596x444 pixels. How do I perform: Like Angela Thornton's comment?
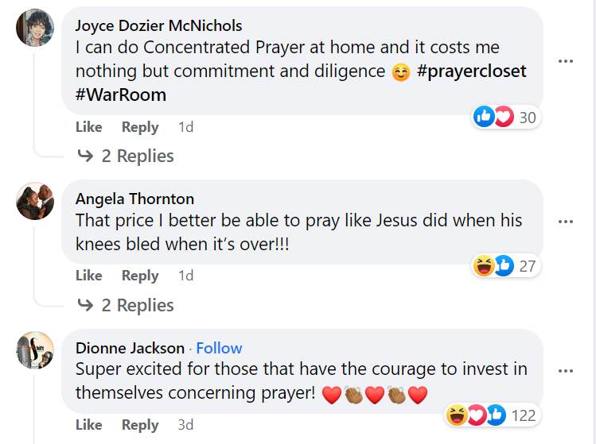(x=89, y=276)
